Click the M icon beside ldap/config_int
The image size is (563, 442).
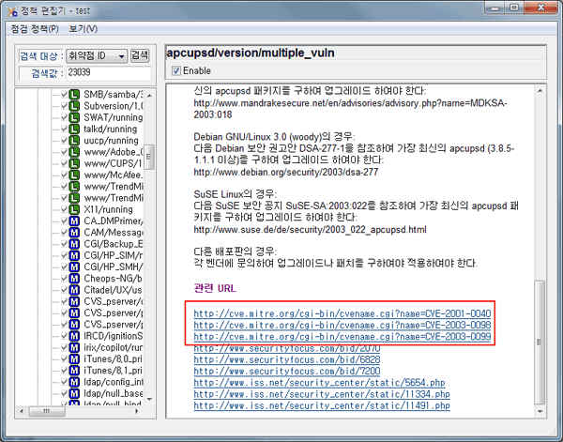coord(74,382)
